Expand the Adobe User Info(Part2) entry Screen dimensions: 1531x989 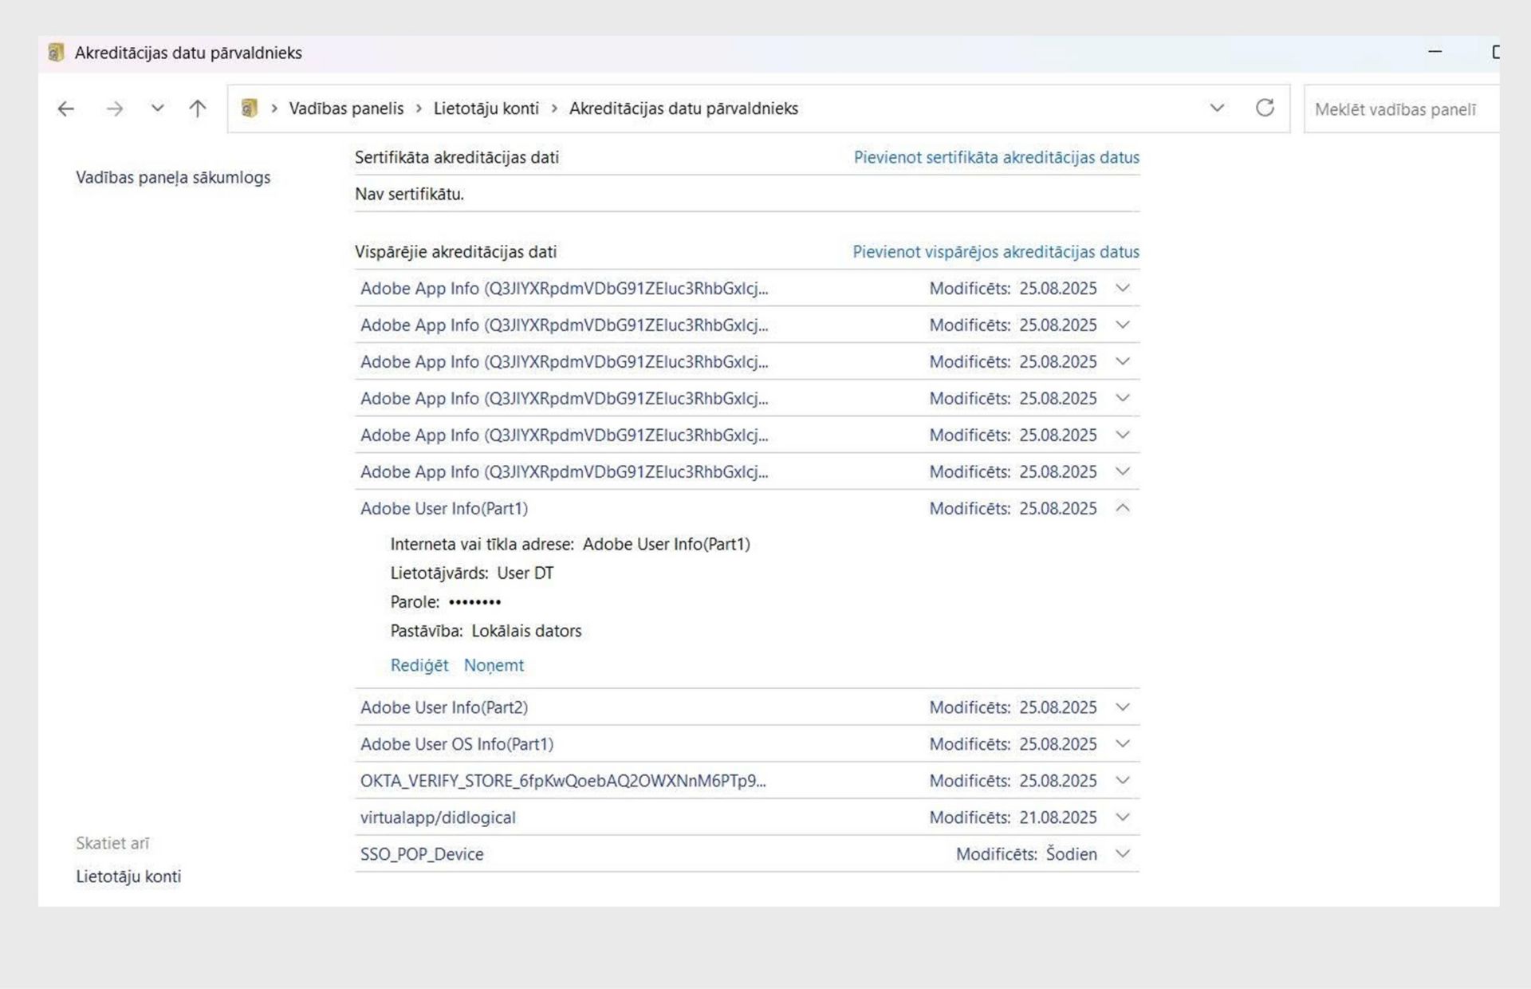click(x=1123, y=707)
